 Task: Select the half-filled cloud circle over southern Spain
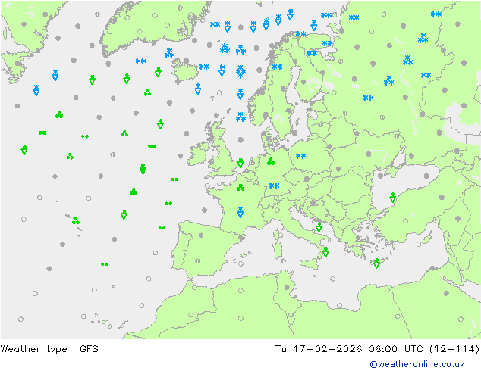[197, 261]
